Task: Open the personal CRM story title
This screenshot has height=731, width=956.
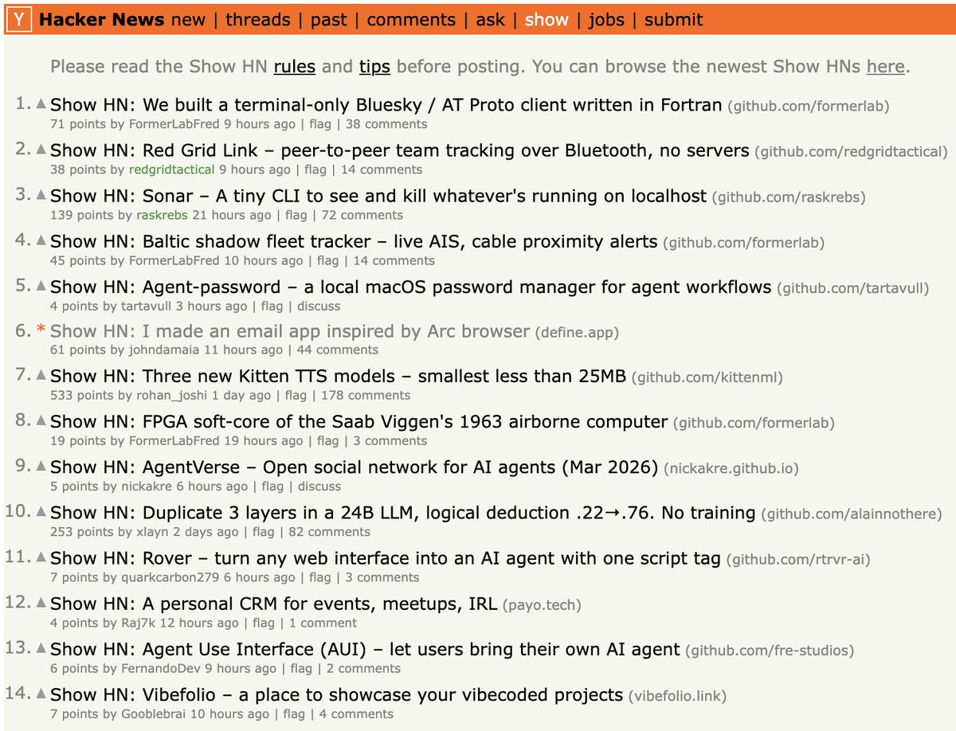Action: pos(274,604)
